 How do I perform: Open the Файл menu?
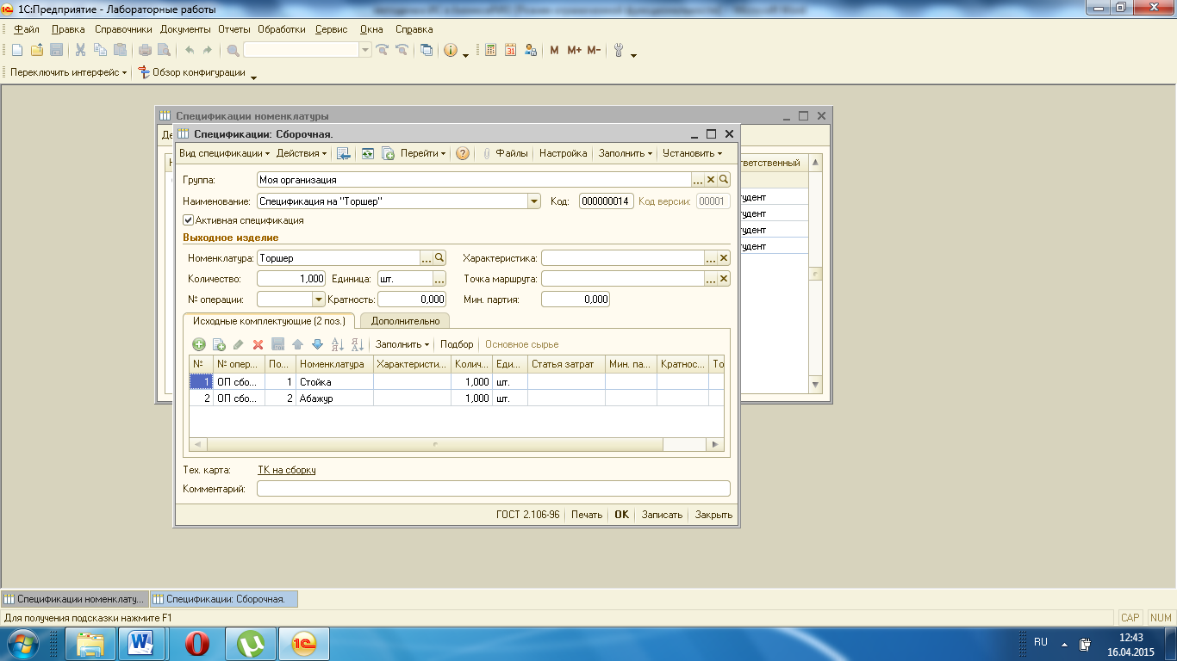tap(27, 28)
